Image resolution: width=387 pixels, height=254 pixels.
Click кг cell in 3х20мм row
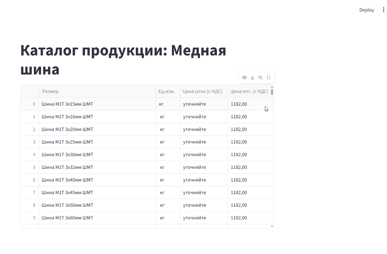click(168, 129)
